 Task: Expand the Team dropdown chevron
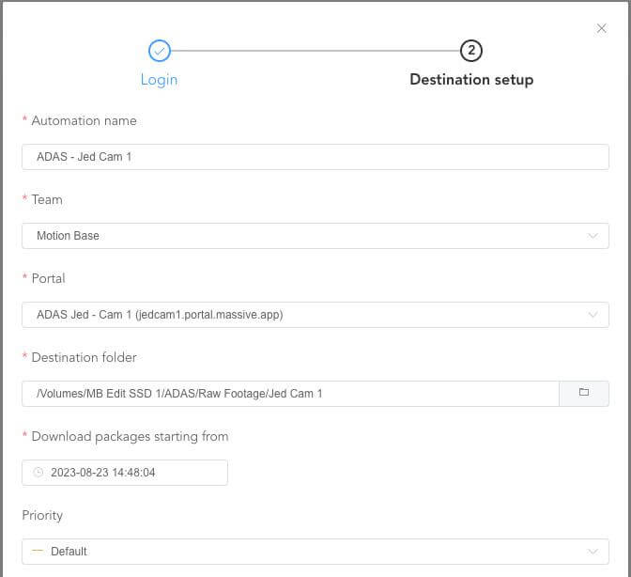(593, 236)
